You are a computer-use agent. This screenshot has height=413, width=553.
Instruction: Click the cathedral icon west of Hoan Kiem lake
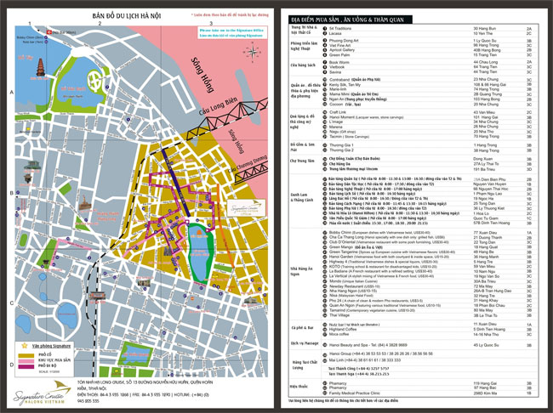[x=168, y=251]
